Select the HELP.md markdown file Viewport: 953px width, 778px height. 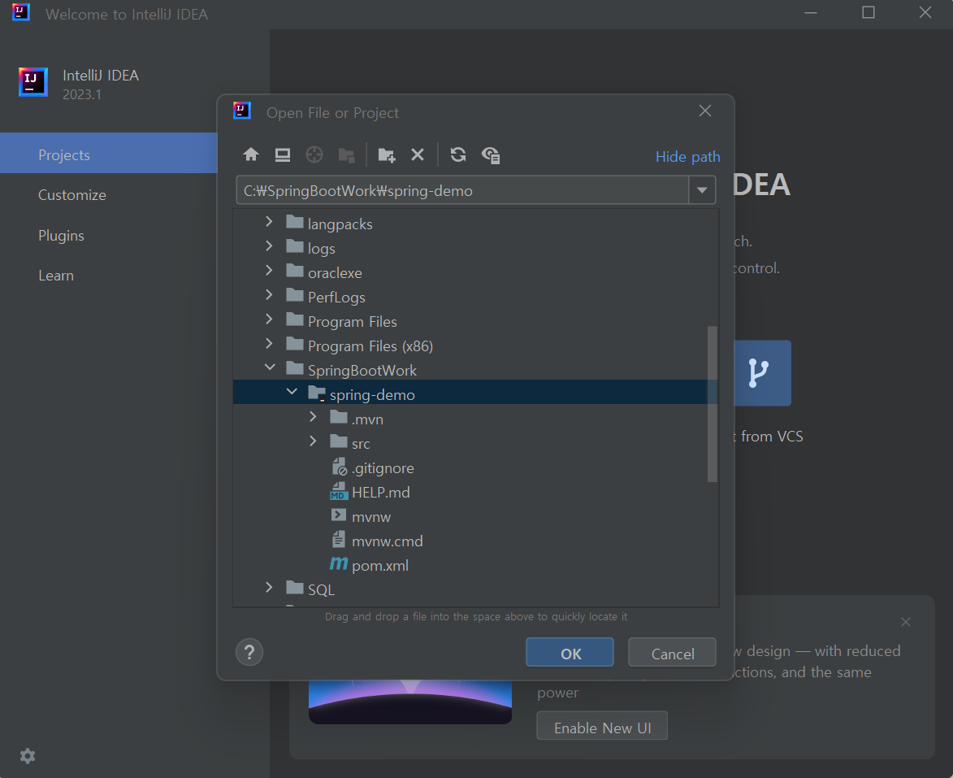click(x=370, y=492)
